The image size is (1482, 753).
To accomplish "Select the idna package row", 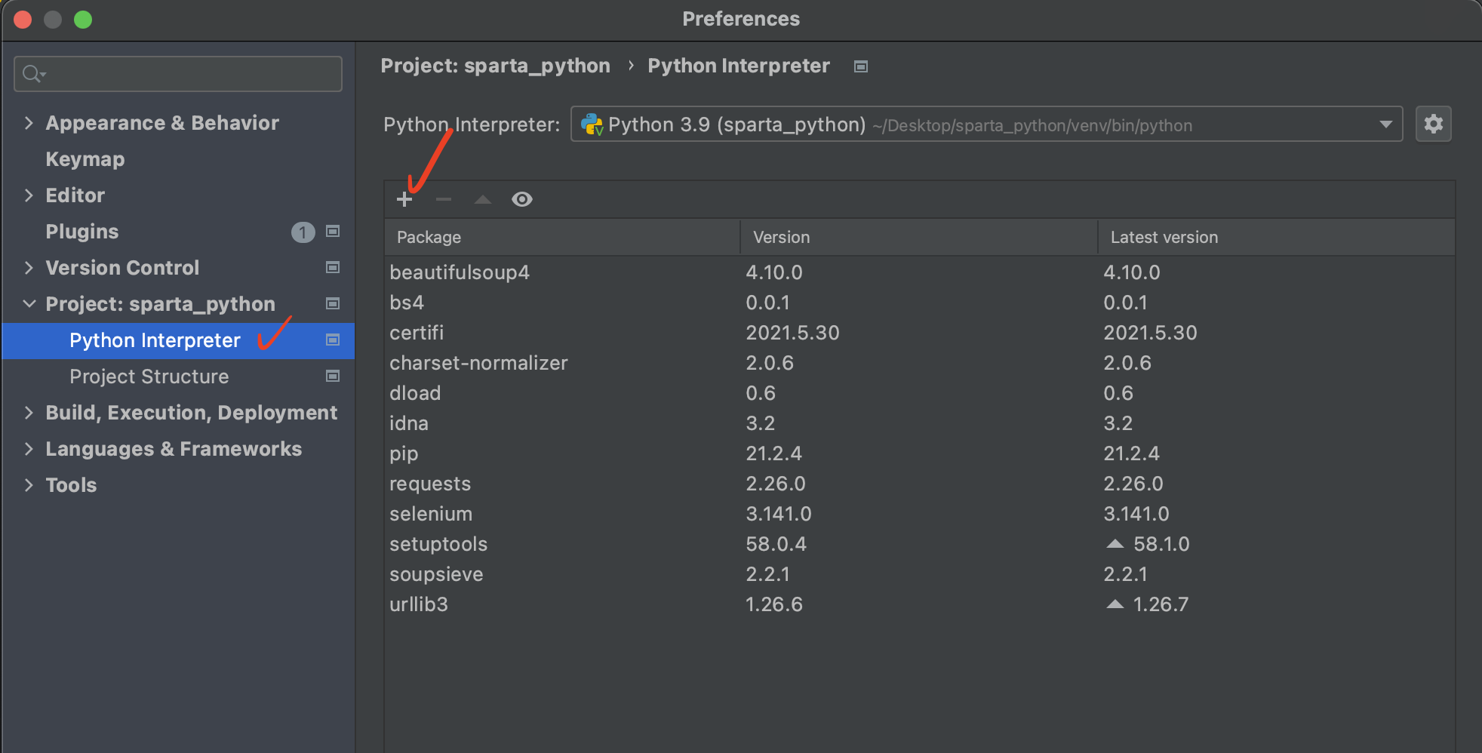I will (920, 423).
